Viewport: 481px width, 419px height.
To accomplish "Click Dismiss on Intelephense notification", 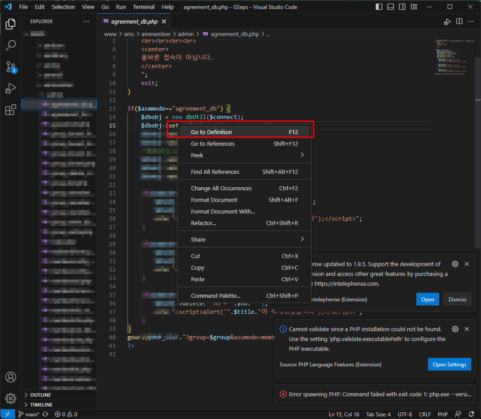I will (457, 299).
